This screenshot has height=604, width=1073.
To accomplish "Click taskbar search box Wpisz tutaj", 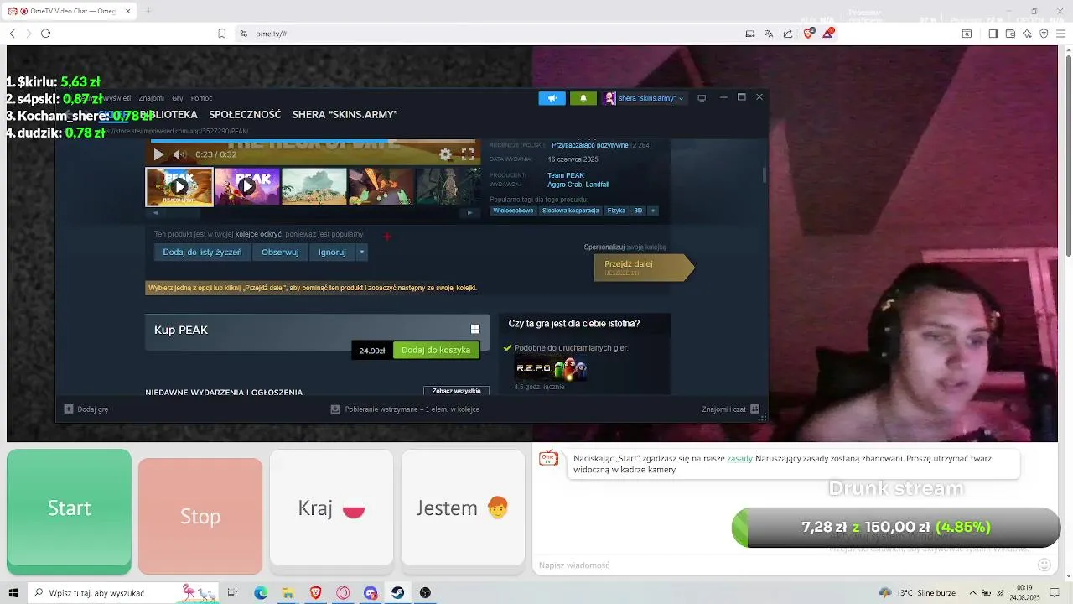I will pos(122,593).
